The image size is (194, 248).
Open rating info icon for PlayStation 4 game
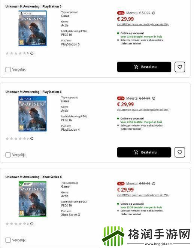click(32, 139)
